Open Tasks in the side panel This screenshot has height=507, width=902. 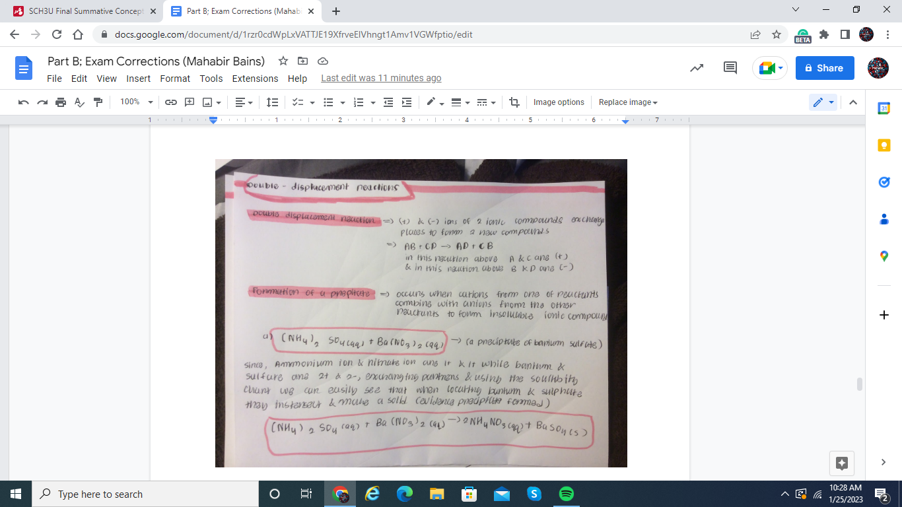point(884,182)
